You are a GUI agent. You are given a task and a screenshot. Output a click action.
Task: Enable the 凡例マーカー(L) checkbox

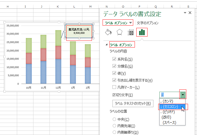114,87
